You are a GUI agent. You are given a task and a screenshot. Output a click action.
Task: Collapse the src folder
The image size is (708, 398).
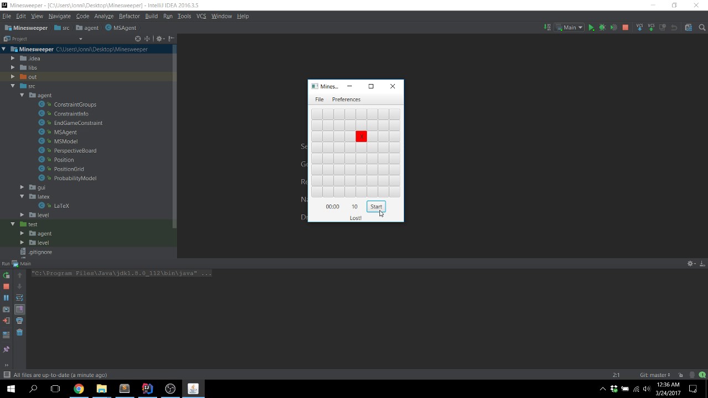click(x=13, y=86)
